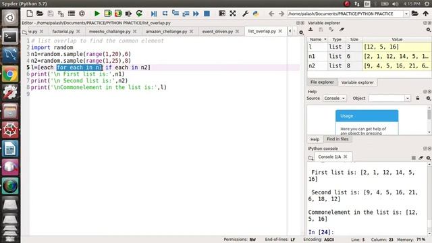
Task: Start debugging the file
Action: pyautogui.click(x=154, y=13)
